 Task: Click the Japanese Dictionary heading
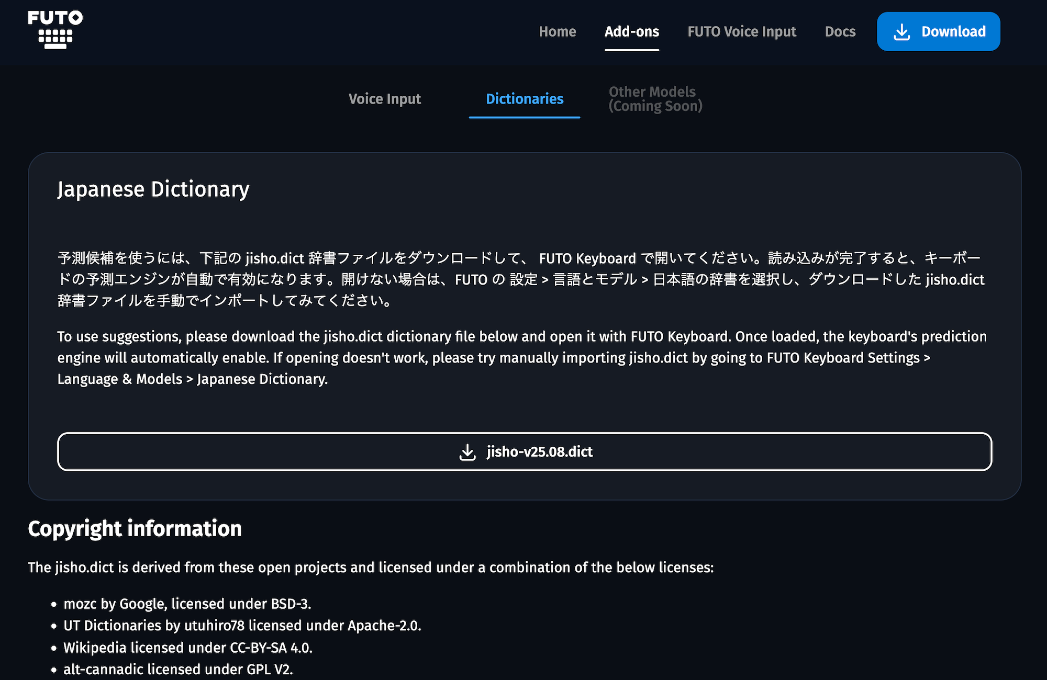pos(153,189)
